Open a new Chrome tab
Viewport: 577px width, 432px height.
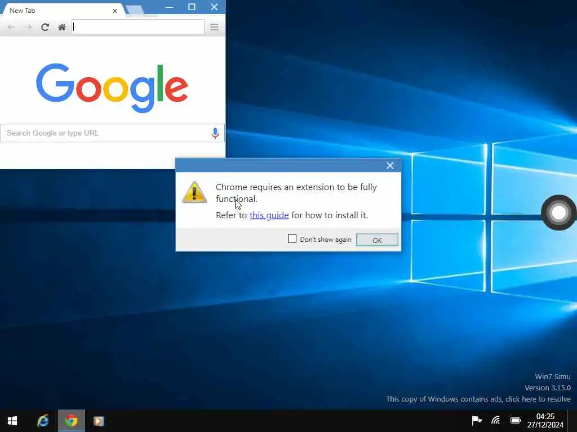[135, 11]
